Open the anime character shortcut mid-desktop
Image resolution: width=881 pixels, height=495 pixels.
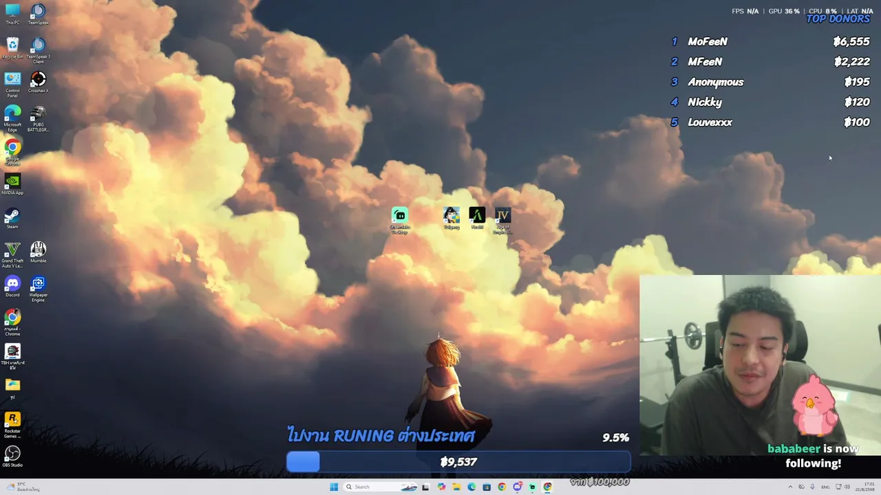(452, 218)
